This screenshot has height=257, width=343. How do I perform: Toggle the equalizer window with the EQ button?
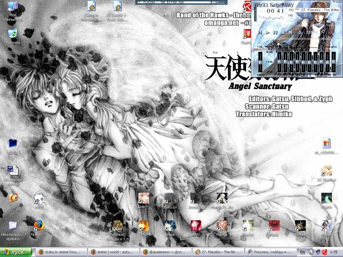(x=329, y=21)
